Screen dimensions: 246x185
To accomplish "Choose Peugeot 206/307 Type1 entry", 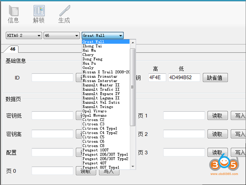I will (106, 154).
